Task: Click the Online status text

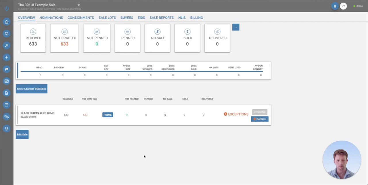Action: [x=360, y=6]
